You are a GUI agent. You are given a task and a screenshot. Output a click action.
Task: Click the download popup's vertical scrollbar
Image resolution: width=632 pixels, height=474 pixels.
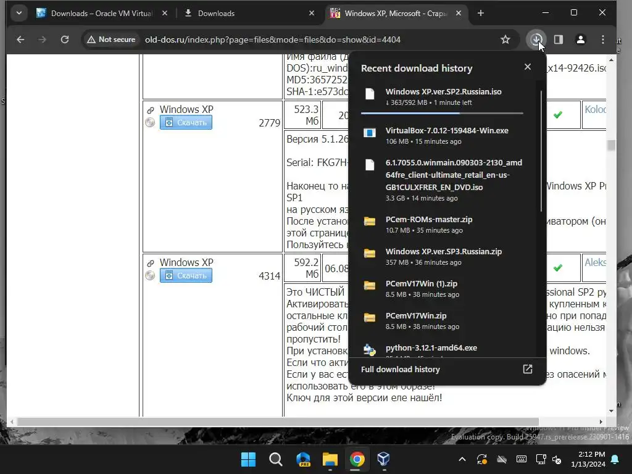pyautogui.click(x=541, y=151)
